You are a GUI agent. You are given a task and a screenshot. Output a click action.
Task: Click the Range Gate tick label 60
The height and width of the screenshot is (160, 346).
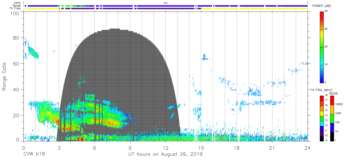[16, 64]
